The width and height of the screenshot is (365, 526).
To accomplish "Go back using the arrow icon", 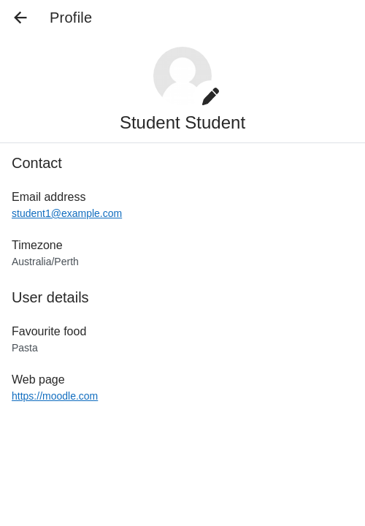I will pos(20,18).
